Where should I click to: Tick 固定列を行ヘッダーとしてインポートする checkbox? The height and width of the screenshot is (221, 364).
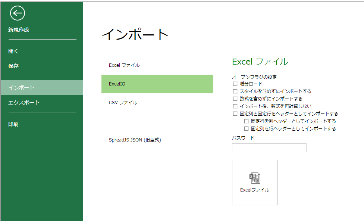pyautogui.click(x=246, y=128)
